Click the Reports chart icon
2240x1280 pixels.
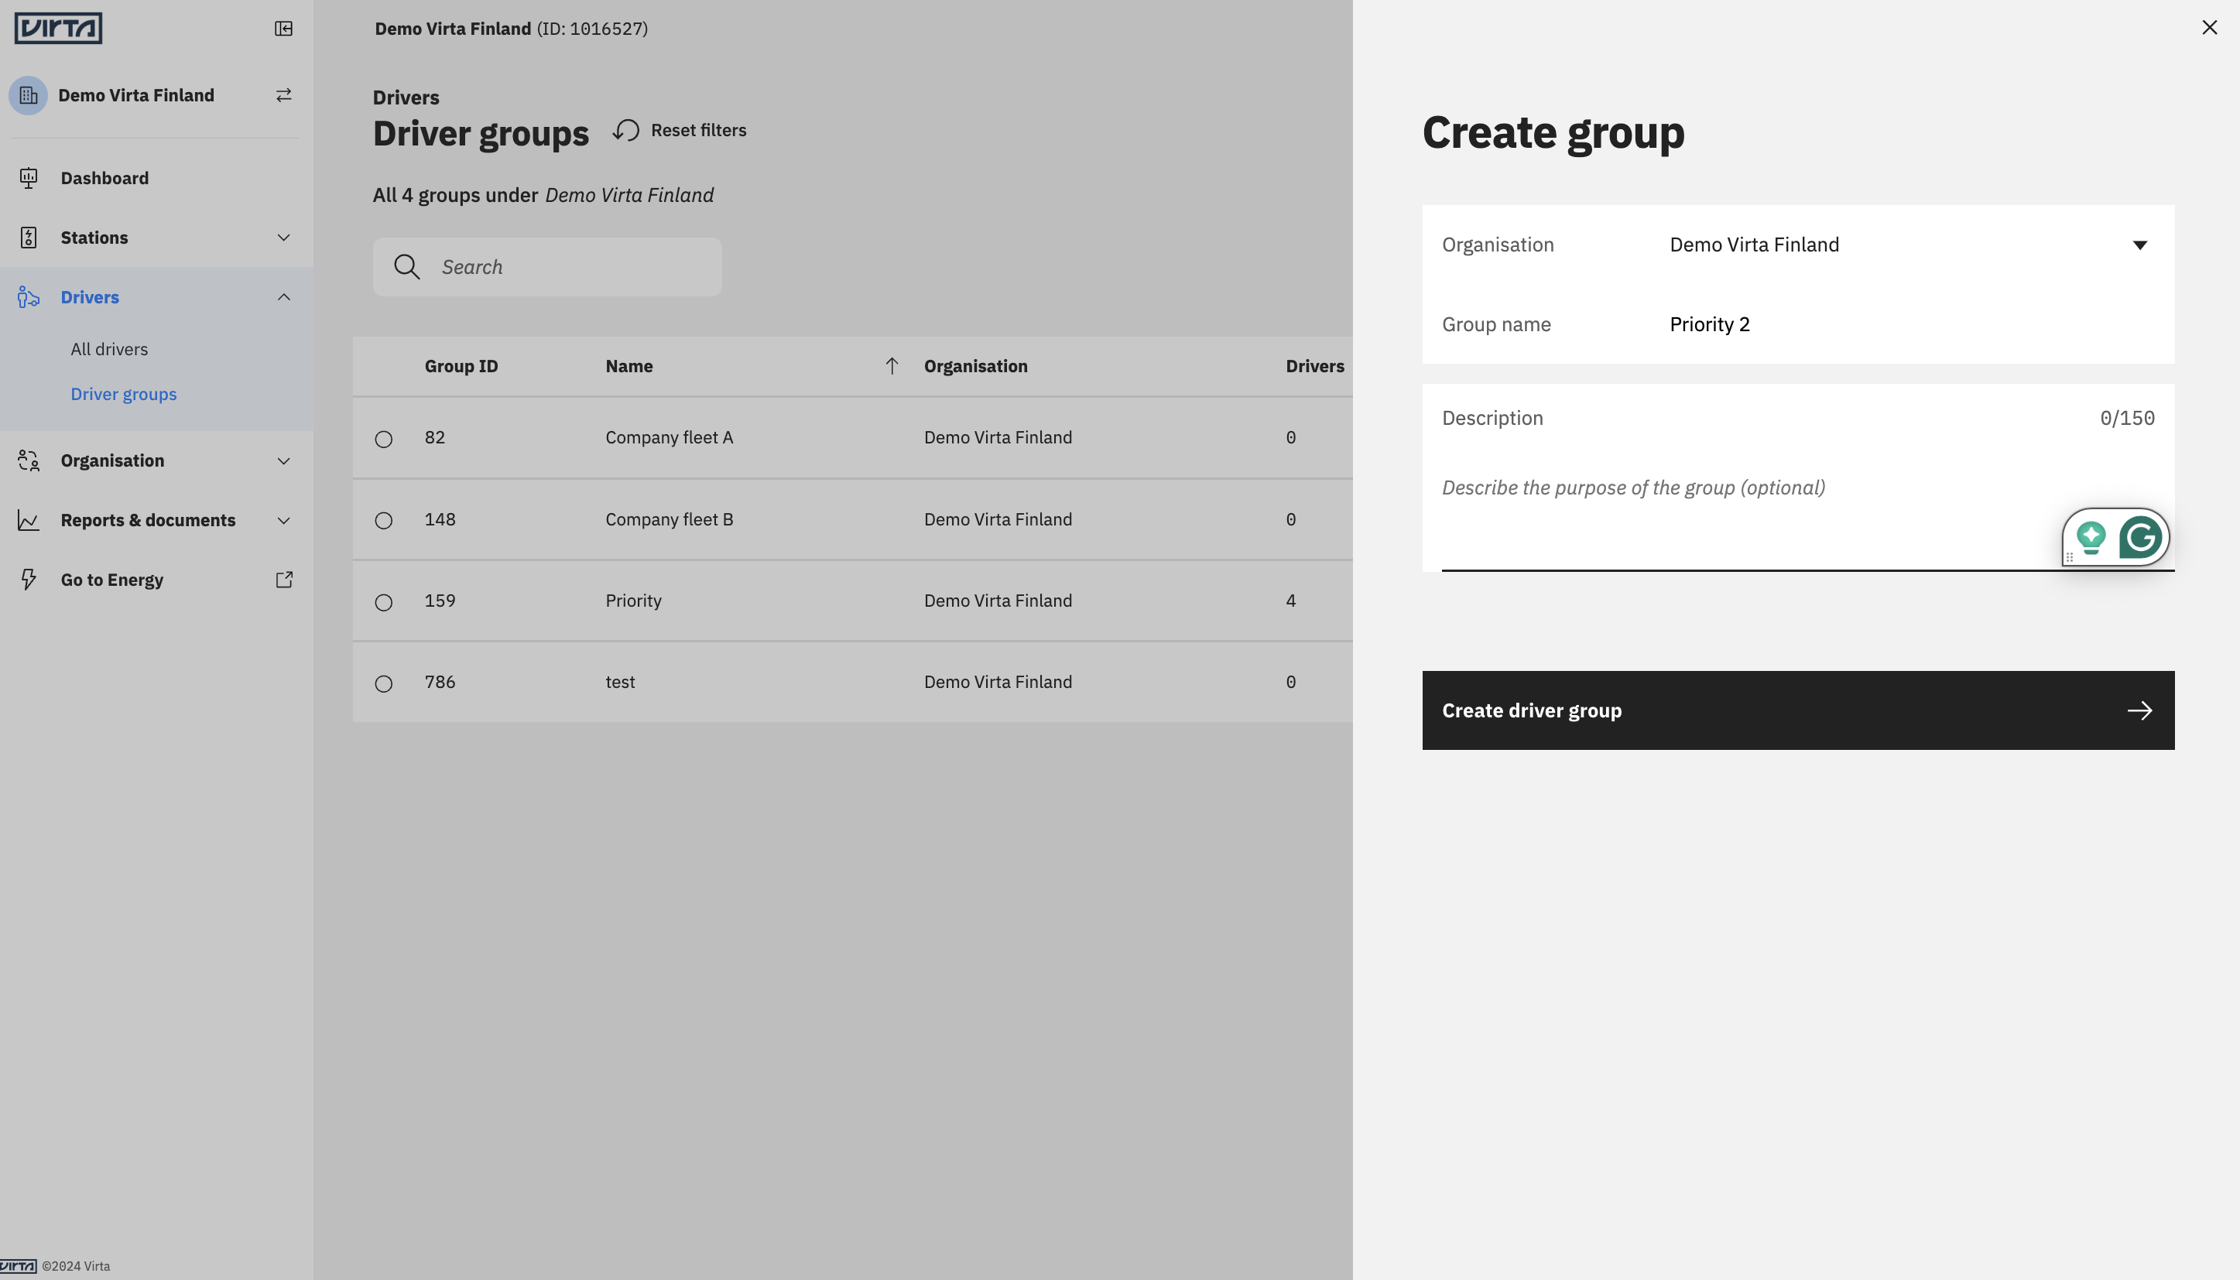(x=28, y=521)
